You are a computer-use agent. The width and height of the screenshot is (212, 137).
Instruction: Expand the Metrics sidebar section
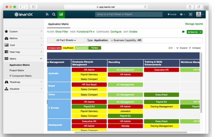(x=41, y=38)
